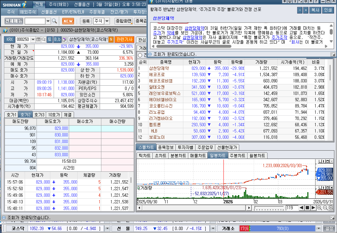Open the memo note icon beside B,b

[64, 39]
